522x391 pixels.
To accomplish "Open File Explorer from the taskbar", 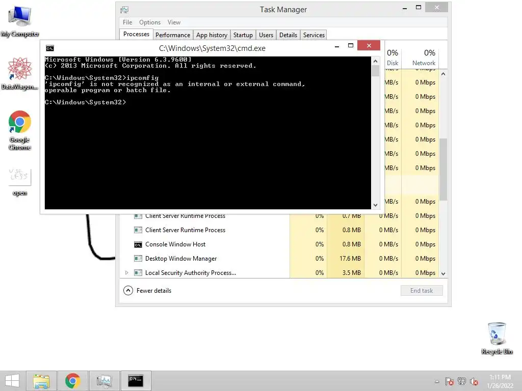I will (x=41, y=381).
